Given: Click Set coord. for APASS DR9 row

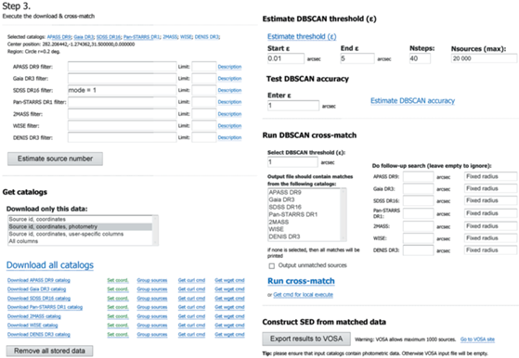Looking at the screenshot, I should 118,280.
